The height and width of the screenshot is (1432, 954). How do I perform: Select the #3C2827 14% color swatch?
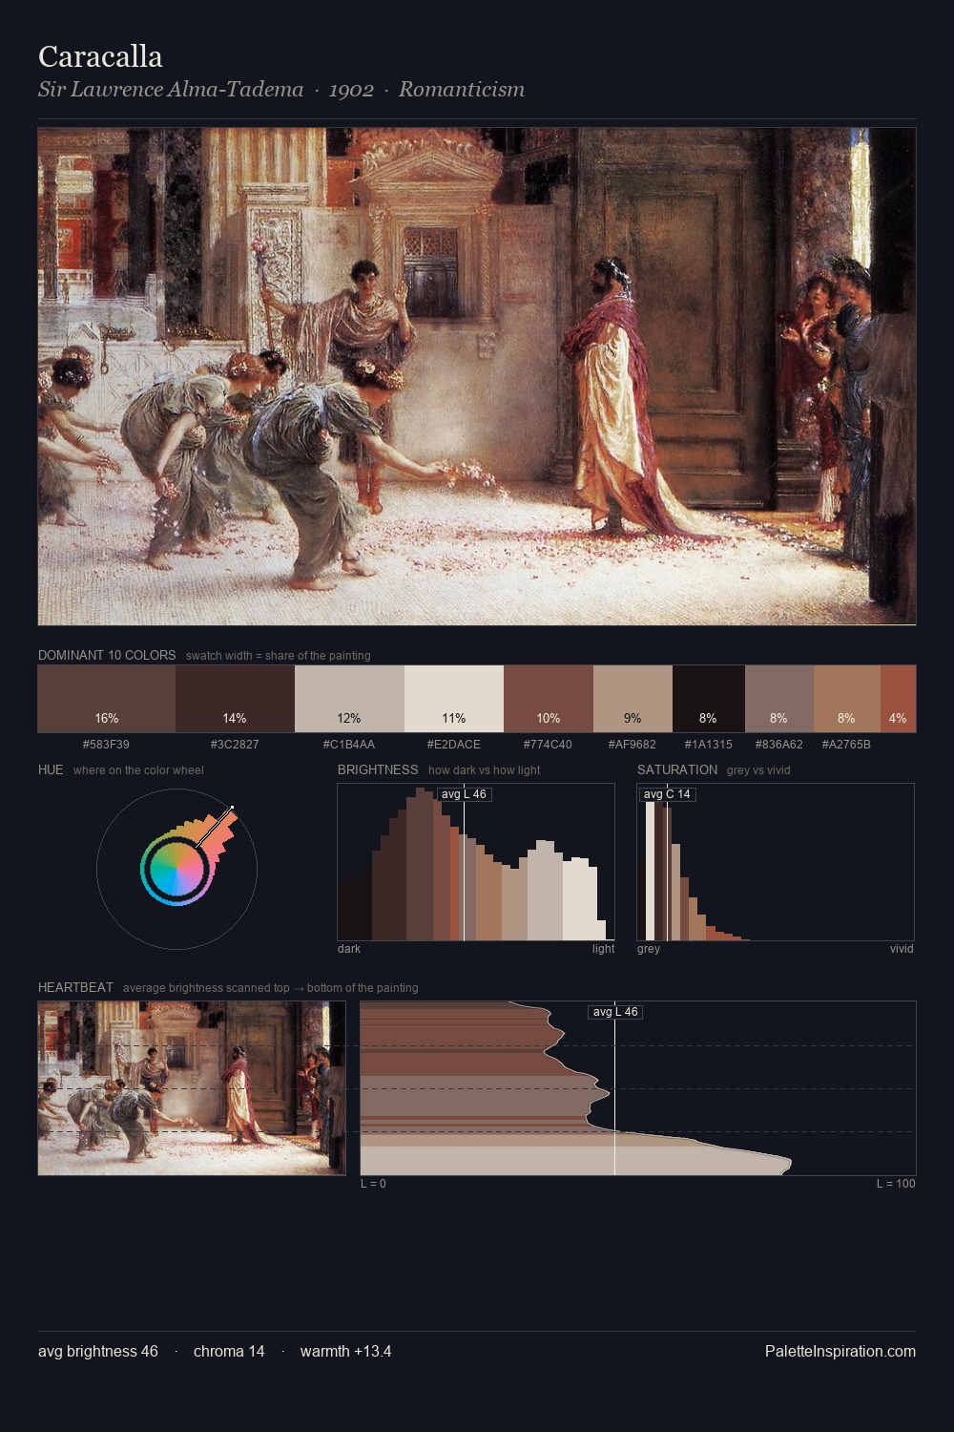pos(235,699)
